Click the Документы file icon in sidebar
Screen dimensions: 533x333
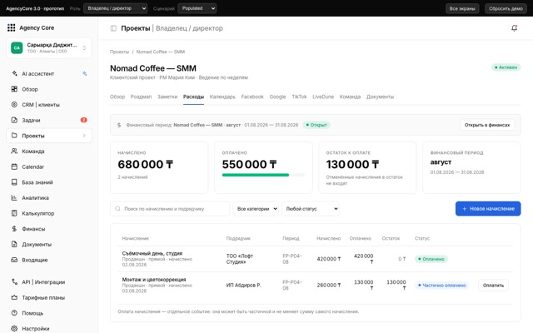[14, 244]
